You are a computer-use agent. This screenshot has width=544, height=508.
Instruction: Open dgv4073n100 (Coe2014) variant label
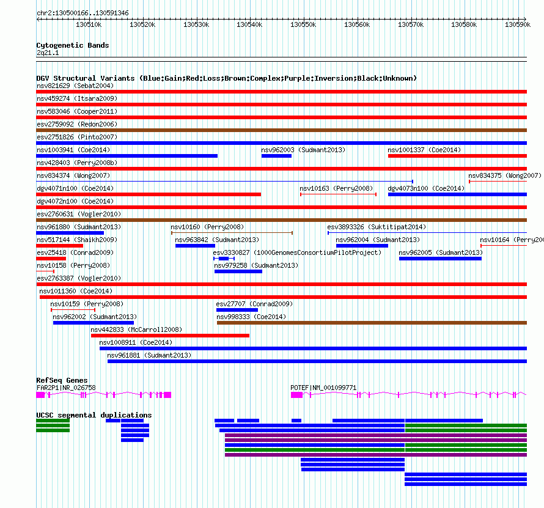coord(426,188)
